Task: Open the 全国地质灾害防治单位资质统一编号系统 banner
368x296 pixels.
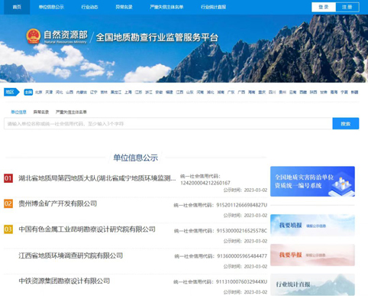Action: tap(312, 181)
